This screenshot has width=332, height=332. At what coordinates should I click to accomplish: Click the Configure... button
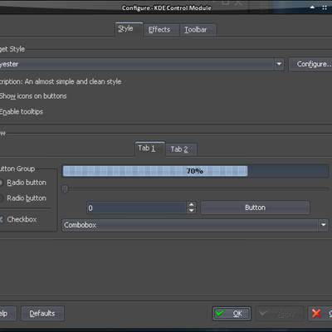310,64
